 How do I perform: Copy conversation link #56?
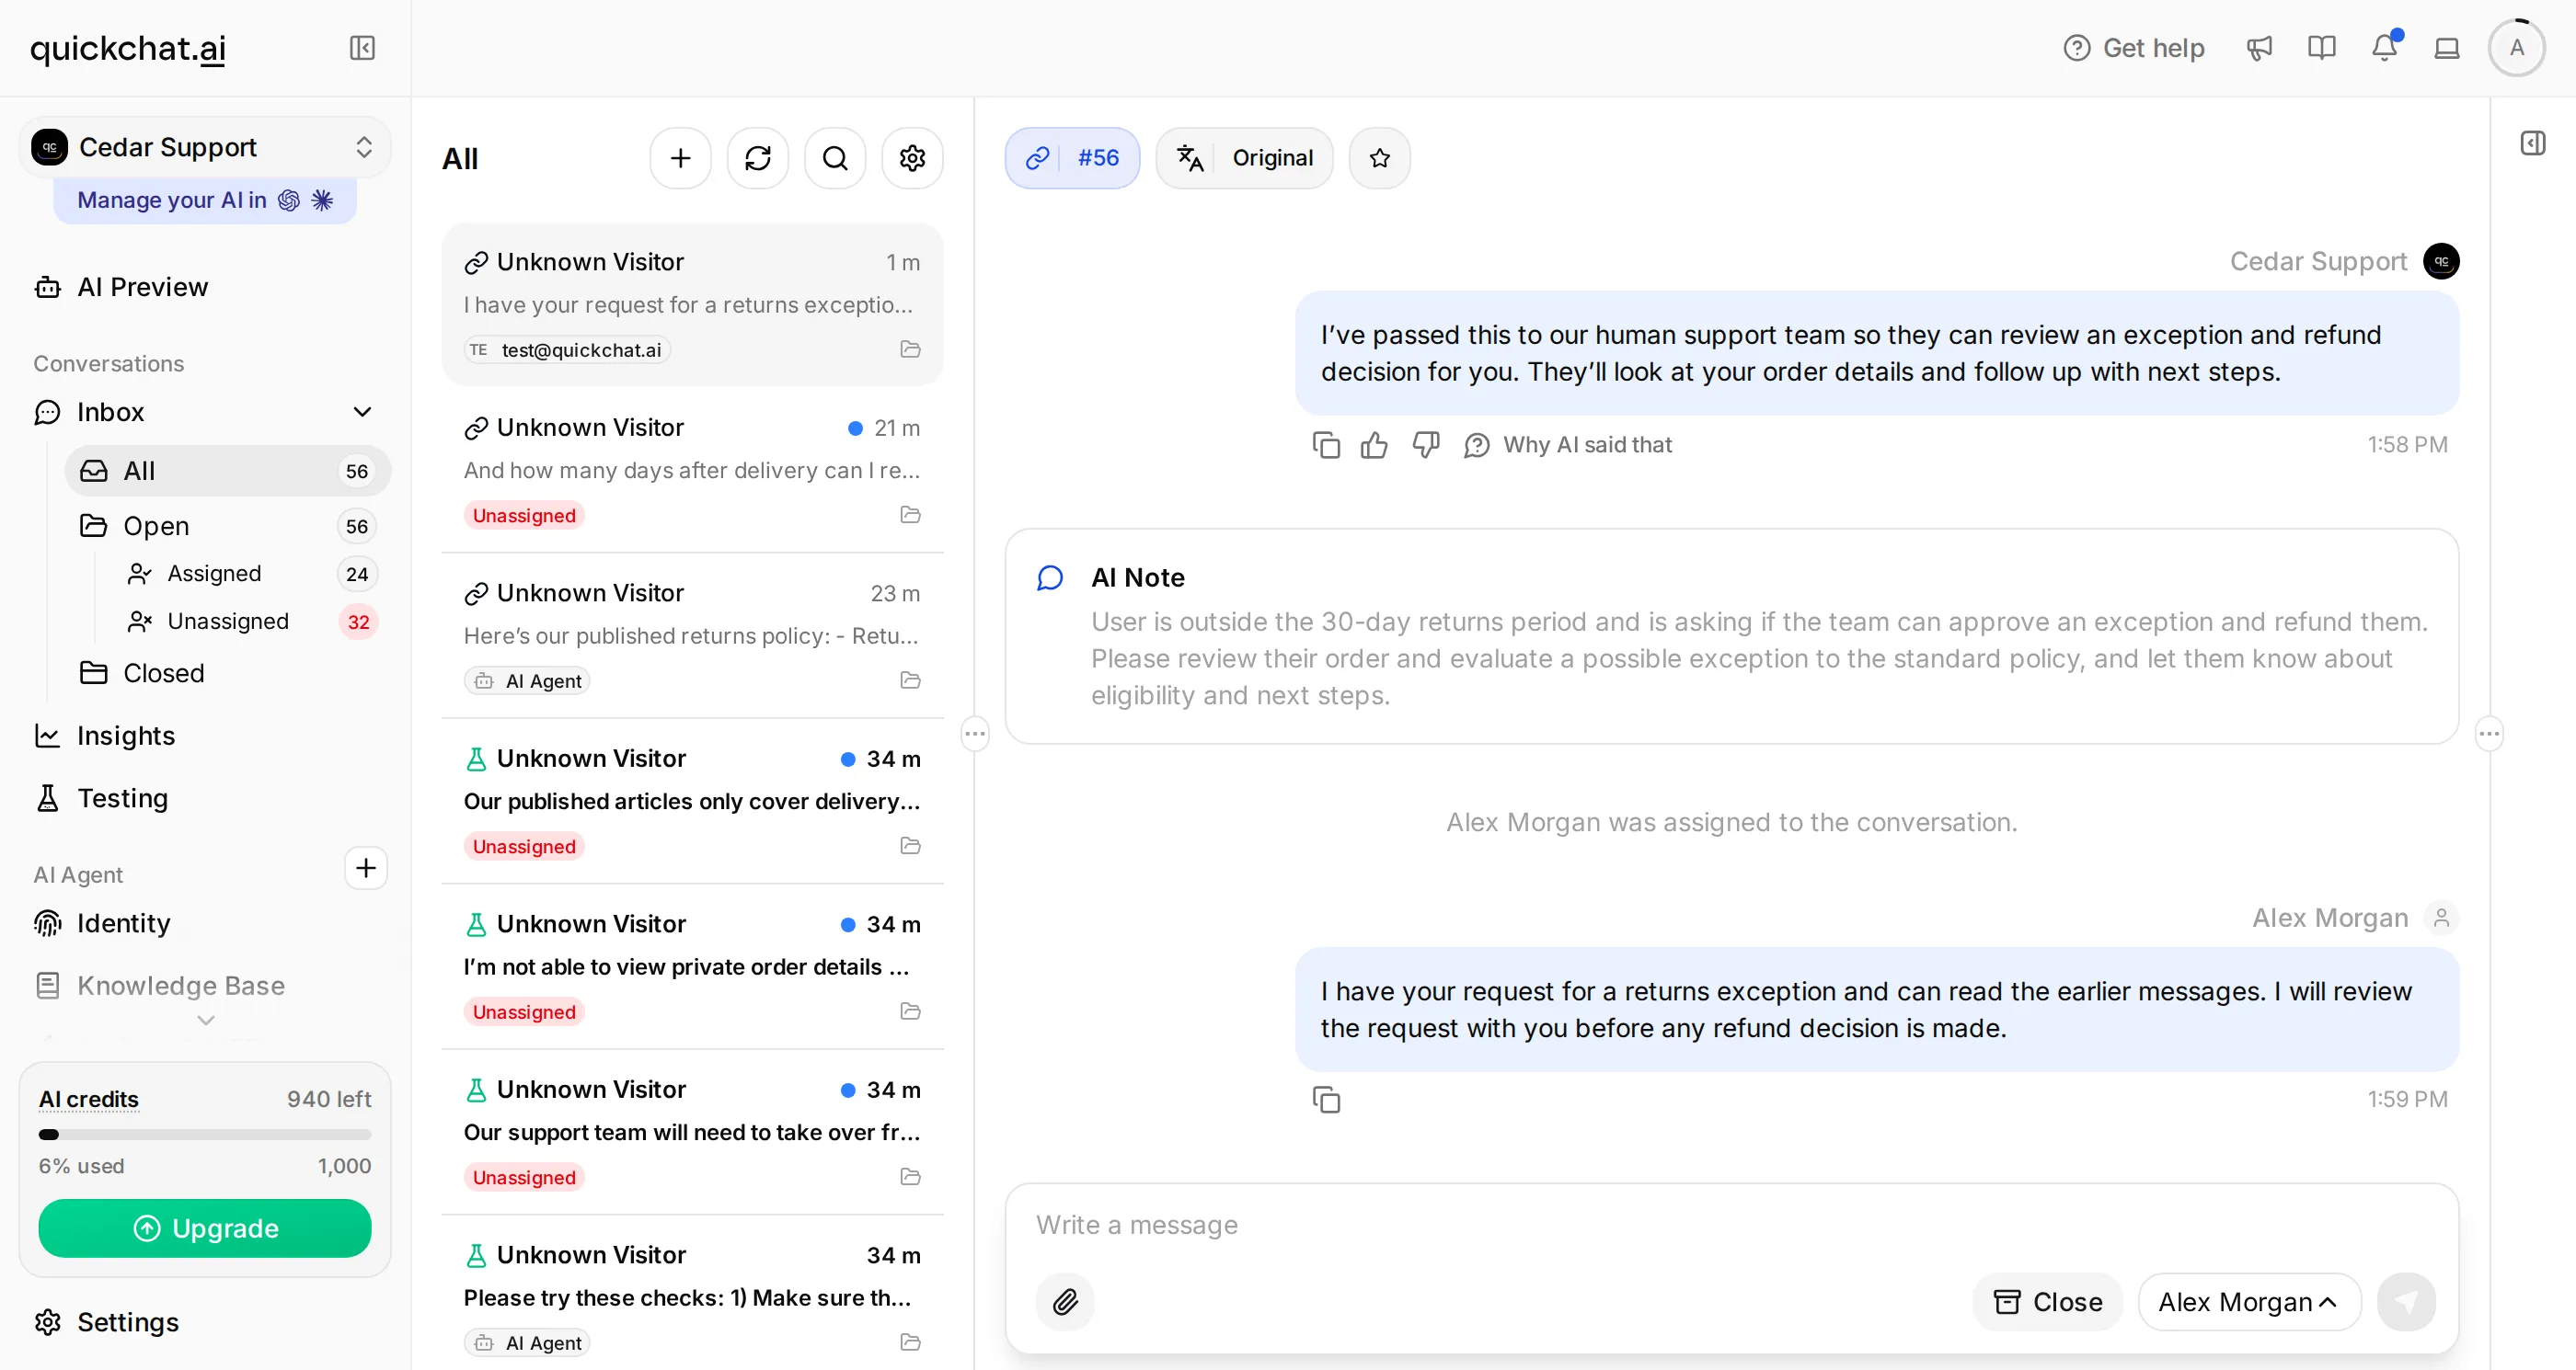pos(1072,158)
